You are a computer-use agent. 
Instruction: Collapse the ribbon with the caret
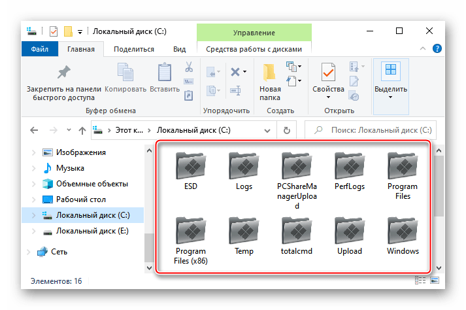click(423, 48)
